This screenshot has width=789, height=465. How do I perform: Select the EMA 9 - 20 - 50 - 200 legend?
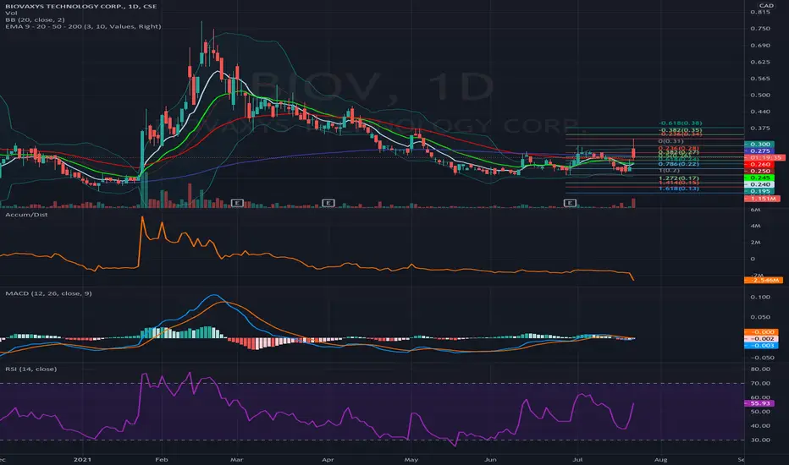point(83,26)
